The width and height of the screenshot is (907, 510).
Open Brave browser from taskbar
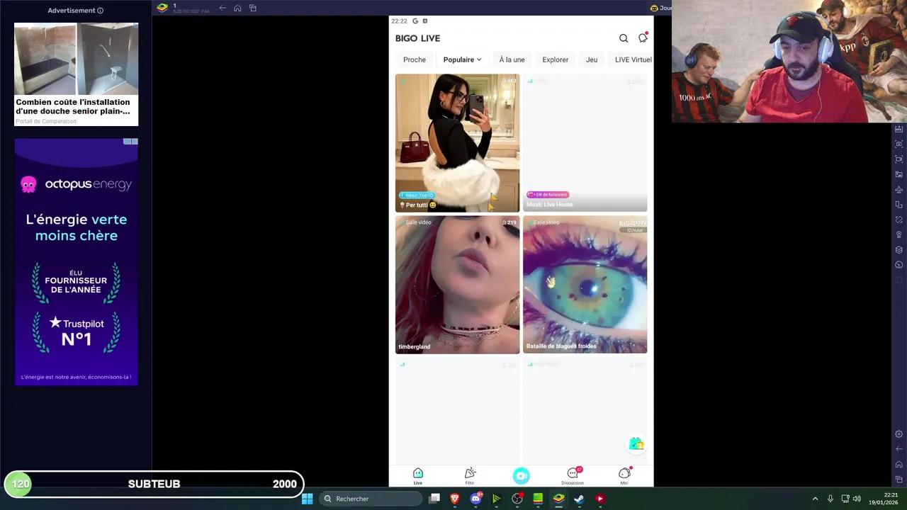pyautogui.click(x=455, y=499)
